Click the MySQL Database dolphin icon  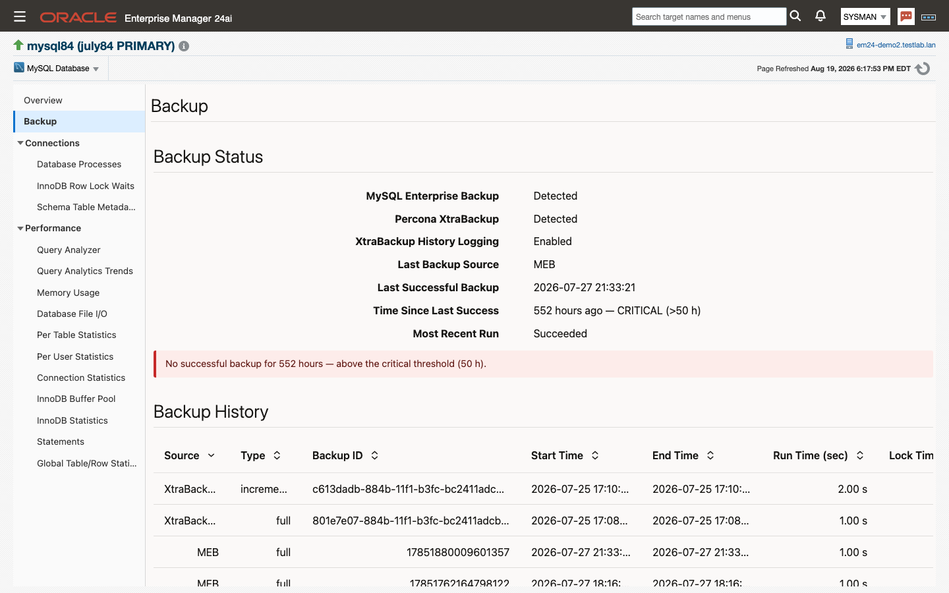click(x=19, y=67)
